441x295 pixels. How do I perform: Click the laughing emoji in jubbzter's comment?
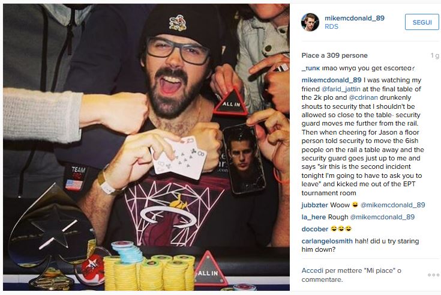[355, 205]
